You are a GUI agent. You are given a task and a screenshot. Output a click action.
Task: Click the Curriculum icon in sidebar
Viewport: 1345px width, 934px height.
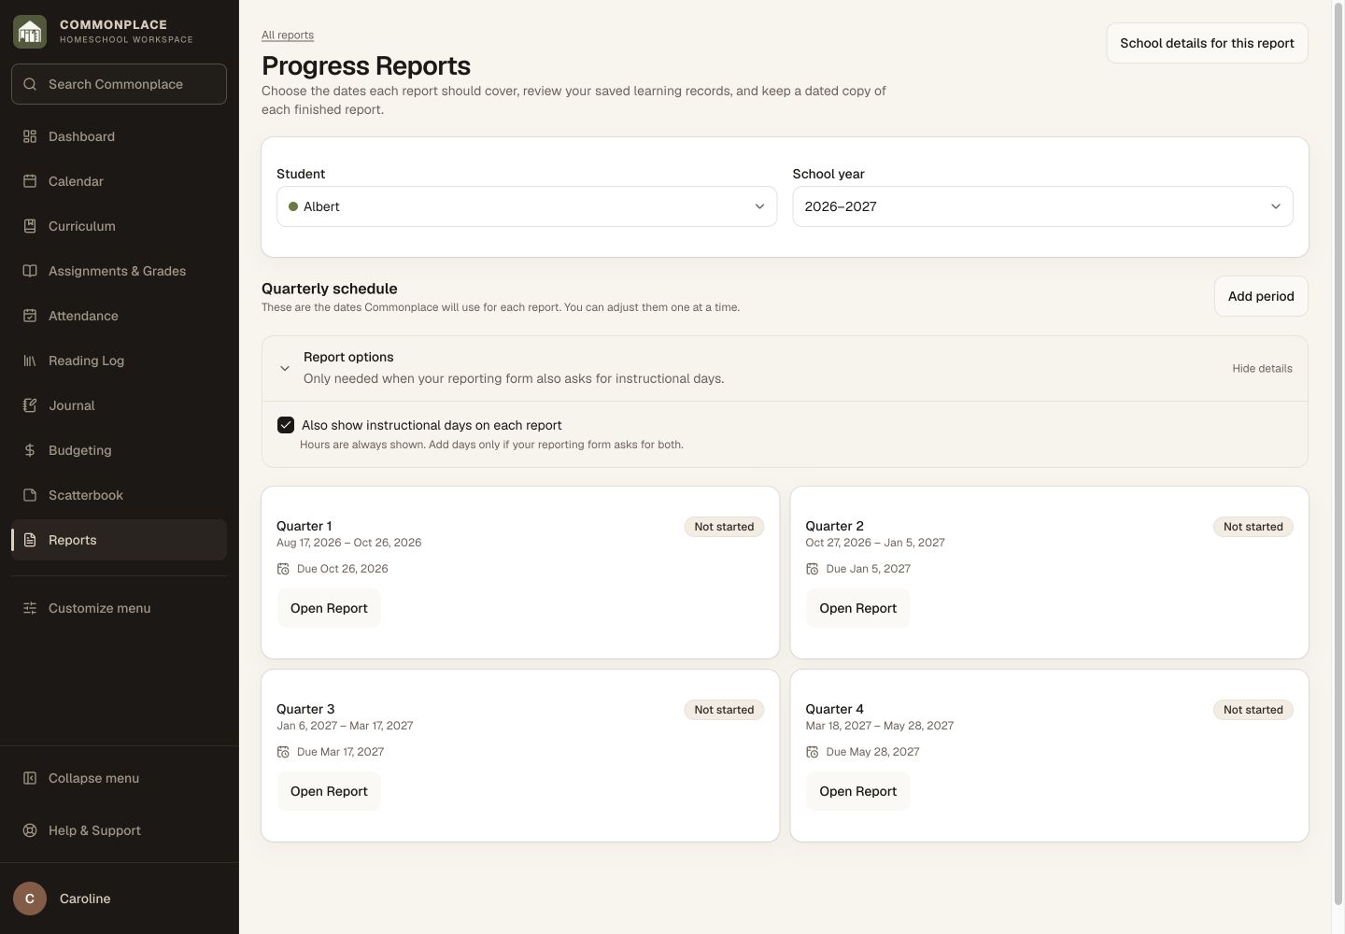coord(30,226)
